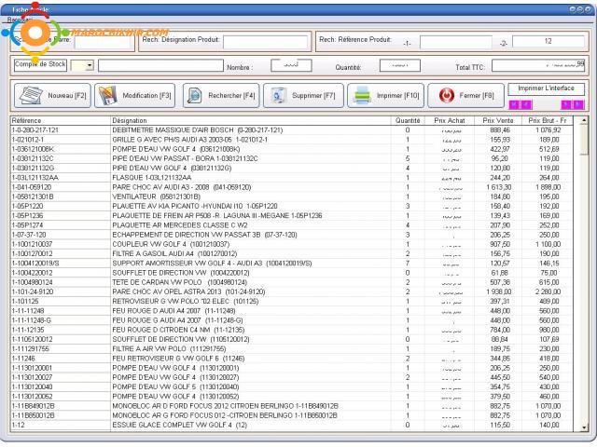
Task: Select COUPLEUR VW GOLF 4 row
Action: 291,244
